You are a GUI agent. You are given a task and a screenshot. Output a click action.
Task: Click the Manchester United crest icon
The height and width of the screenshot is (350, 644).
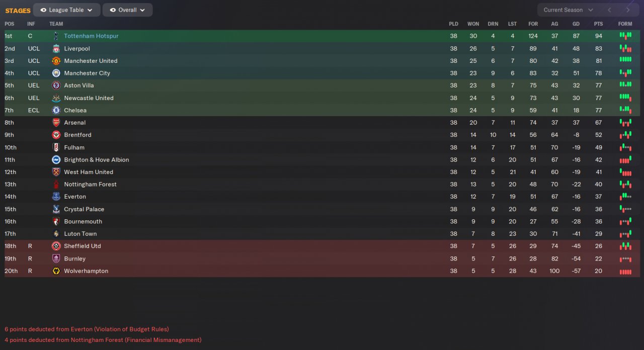(x=56, y=61)
